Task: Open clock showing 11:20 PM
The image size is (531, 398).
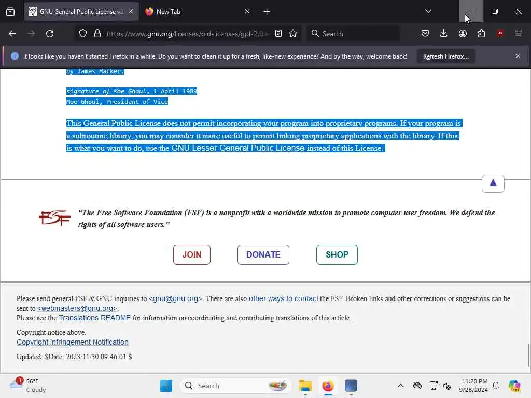Action: (473, 386)
